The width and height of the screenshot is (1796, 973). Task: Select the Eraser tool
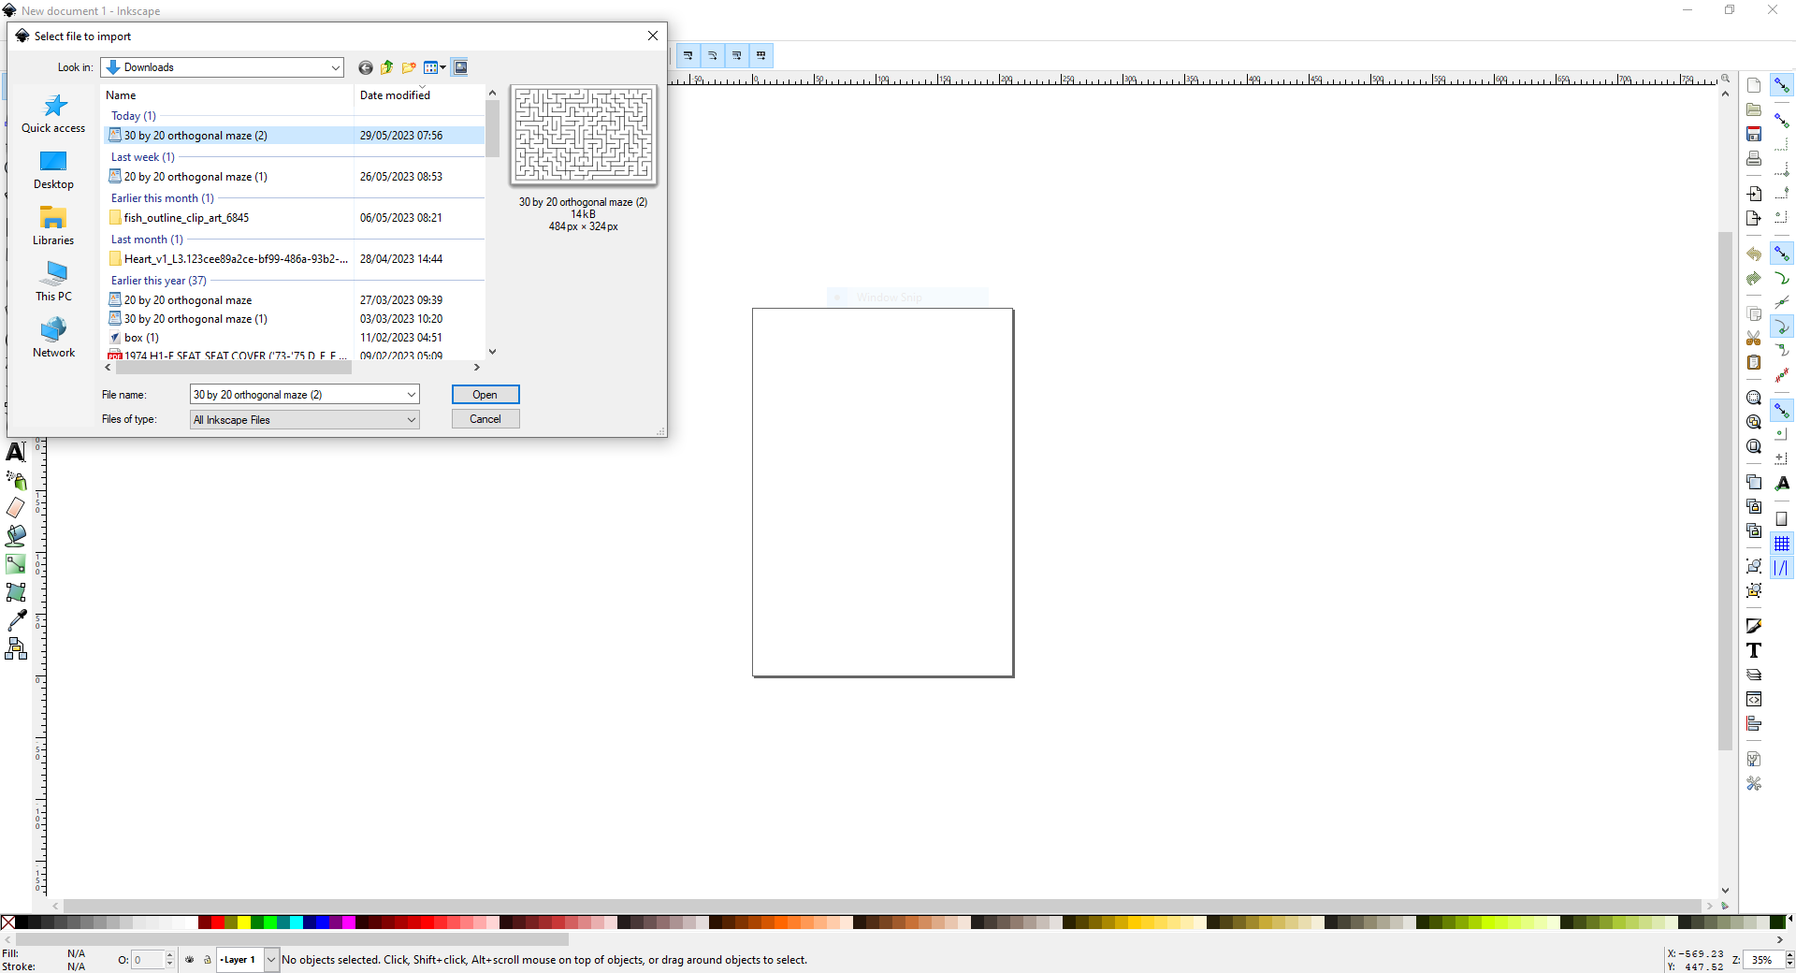click(16, 508)
